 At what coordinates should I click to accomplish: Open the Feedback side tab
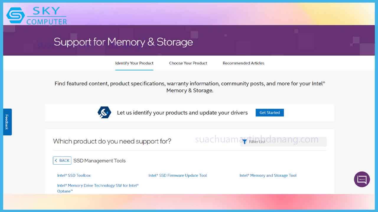point(7,122)
